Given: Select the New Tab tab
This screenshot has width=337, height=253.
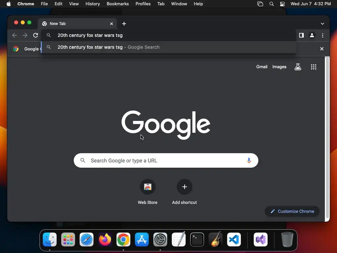Looking at the screenshot, I should pos(77,24).
